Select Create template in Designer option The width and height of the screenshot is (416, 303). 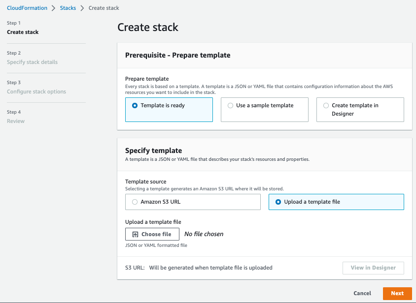click(326, 105)
